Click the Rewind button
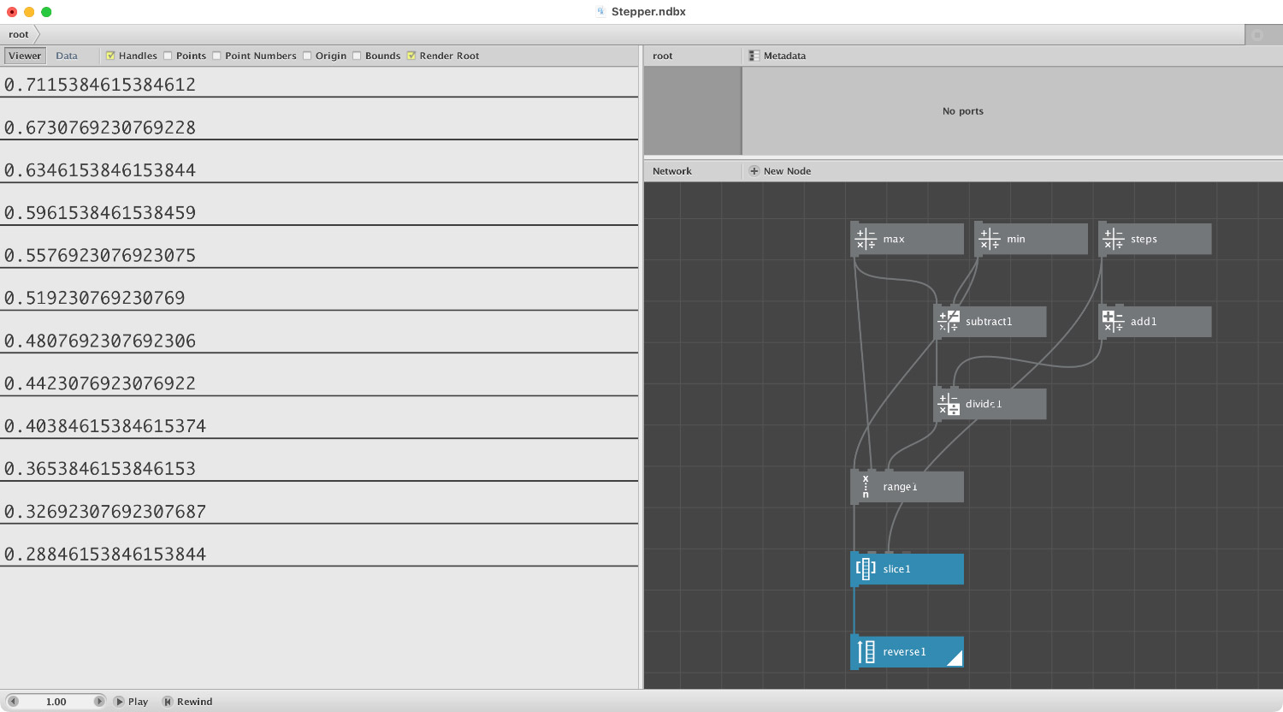Viewport: 1283px width, 712px height. point(187,702)
